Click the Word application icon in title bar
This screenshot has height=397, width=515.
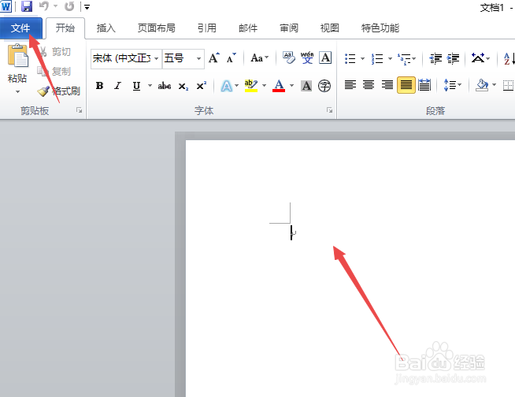(x=6, y=6)
